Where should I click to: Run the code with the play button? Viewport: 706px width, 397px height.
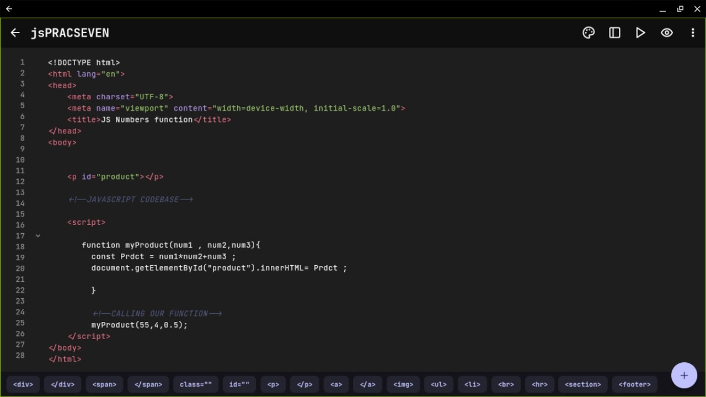click(x=640, y=33)
